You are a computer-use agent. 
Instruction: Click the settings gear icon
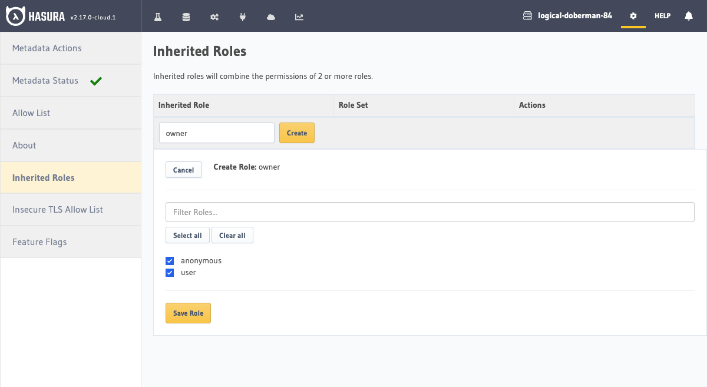pos(633,16)
